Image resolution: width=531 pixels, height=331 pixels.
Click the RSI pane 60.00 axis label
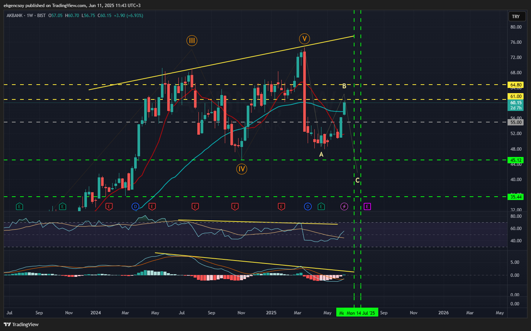point(516,229)
